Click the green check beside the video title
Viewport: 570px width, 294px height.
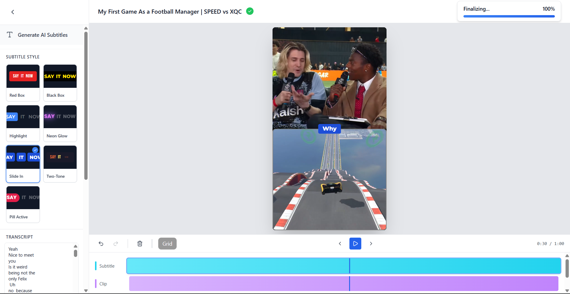[250, 11]
